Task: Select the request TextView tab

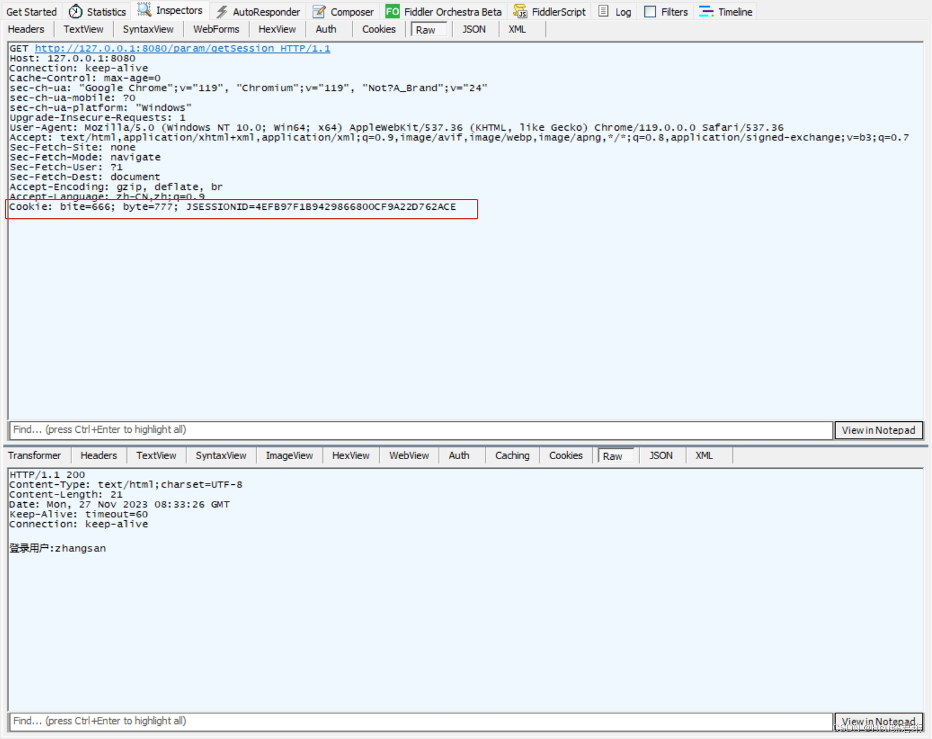Action: [83, 29]
